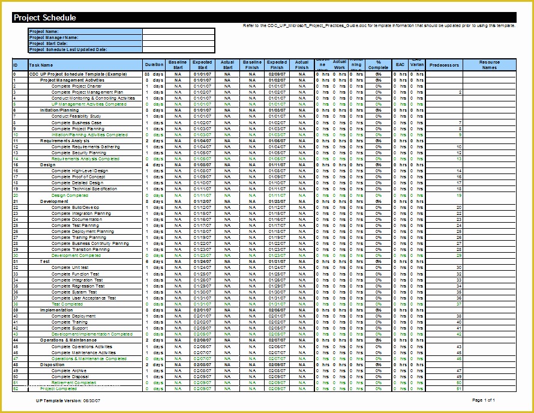Select the Predecessors column header

(444, 65)
